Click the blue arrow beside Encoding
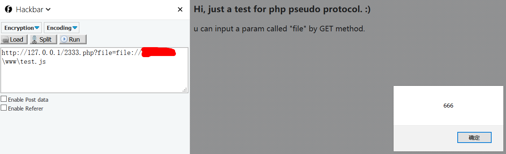Image resolution: width=506 pixels, height=154 pixels. [75, 28]
